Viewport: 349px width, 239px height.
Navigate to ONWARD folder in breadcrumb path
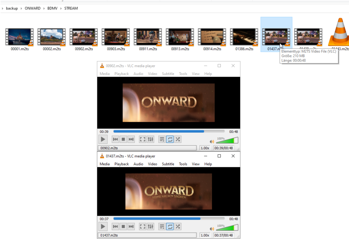32,8
